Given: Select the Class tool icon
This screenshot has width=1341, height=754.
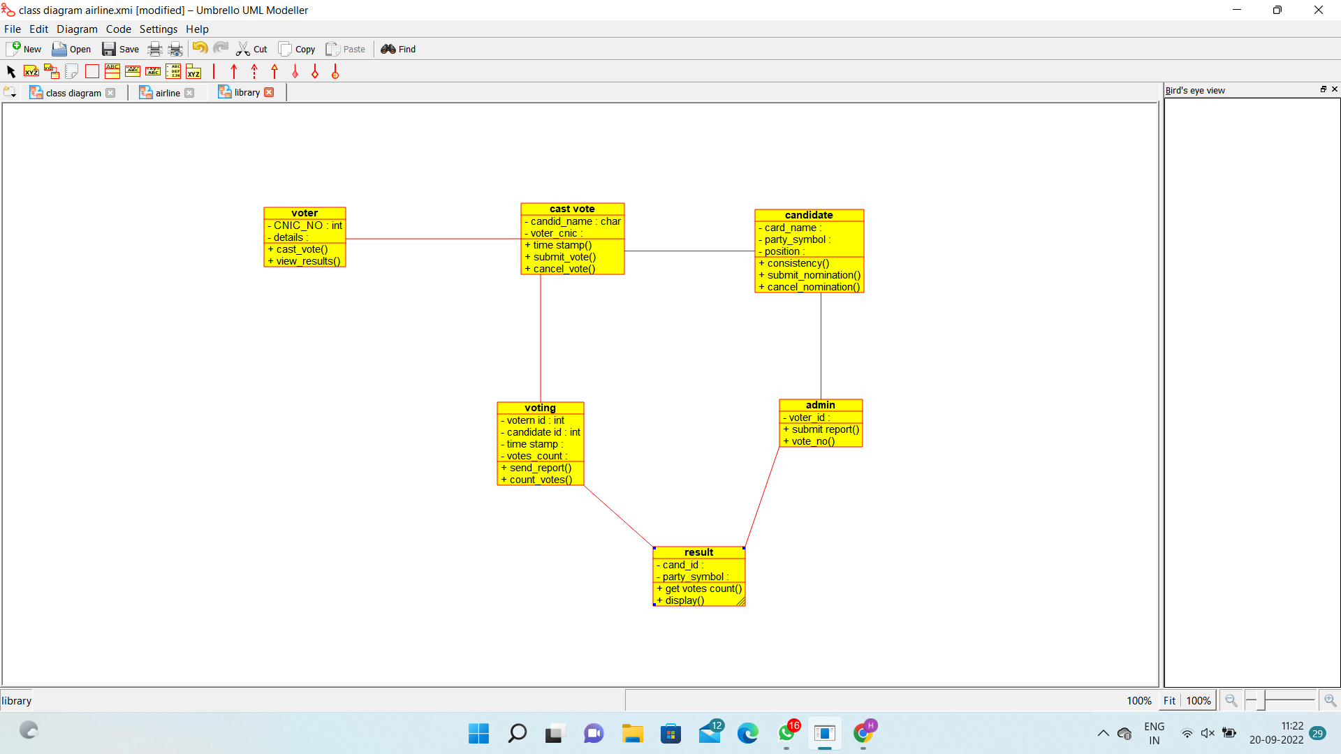Looking at the screenshot, I should [x=112, y=71].
